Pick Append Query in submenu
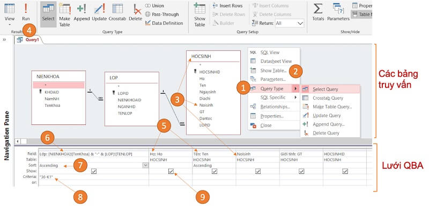Screen dimensions: 429x208 tap(330, 124)
